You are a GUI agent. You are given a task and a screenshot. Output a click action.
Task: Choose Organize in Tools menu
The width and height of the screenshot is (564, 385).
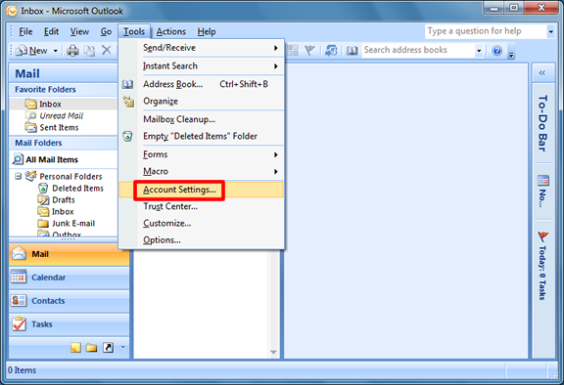[202, 102]
